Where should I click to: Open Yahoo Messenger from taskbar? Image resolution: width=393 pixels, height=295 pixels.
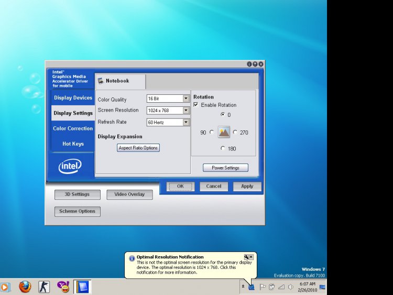pyautogui.click(x=63, y=287)
